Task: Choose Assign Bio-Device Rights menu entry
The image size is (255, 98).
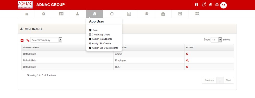Action: pyautogui.click(x=104, y=48)
